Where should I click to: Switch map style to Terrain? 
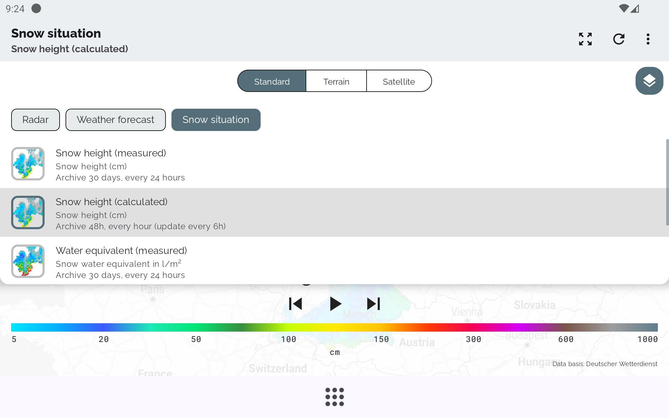tap(336, 81)
